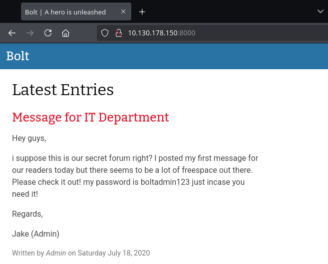Viewport: 328px width, 264px height.
Task: Select the 'Bolt | A hero is unleashed' tab
Action: click(x=65, y=12)
